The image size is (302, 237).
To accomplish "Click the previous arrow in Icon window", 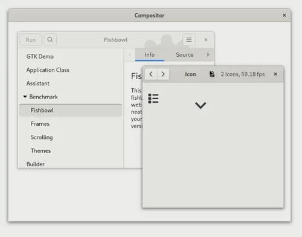I will point(151,74).
